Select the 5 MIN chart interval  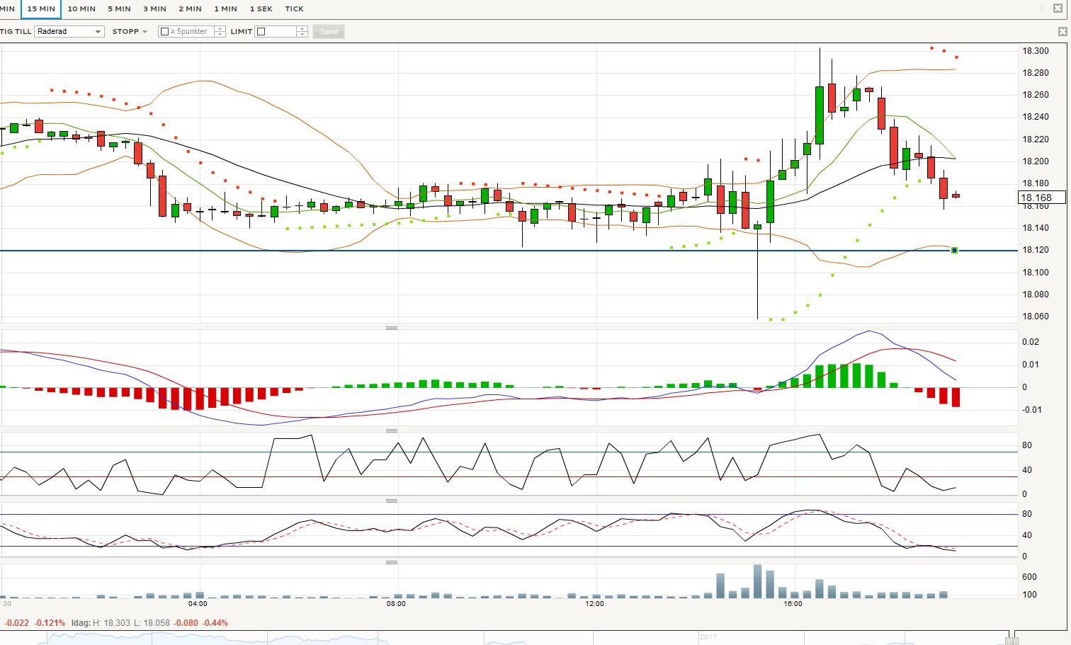(x=119, y=9)
